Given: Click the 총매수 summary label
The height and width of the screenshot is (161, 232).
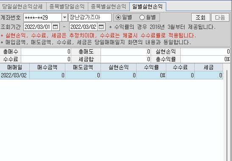Looking at the screenshot, I should (11, 52).
